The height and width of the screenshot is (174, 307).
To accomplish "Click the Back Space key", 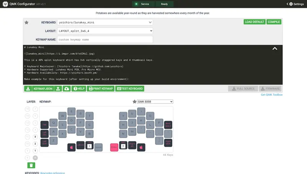I will coord(168,125).
